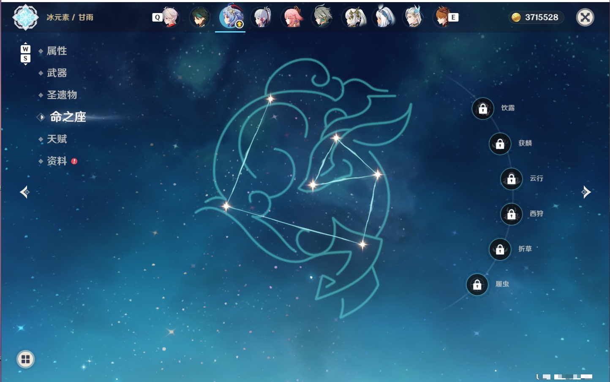Screen dimensions: 610x382
Task: Select the locked 获麟 constellation icon
Action: [500, 144]
